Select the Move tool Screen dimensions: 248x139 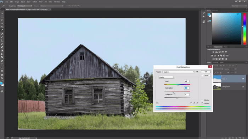(x=2, y=13)
